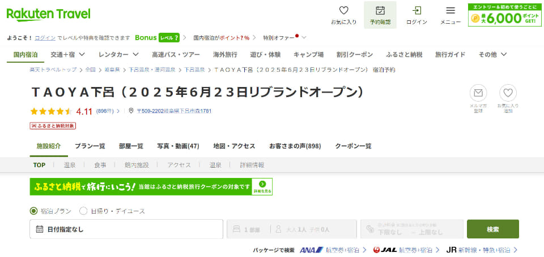Click the ログイン door icon
Image resolution: width=544 pixels, height=257 pixels.
click(416, 10)
